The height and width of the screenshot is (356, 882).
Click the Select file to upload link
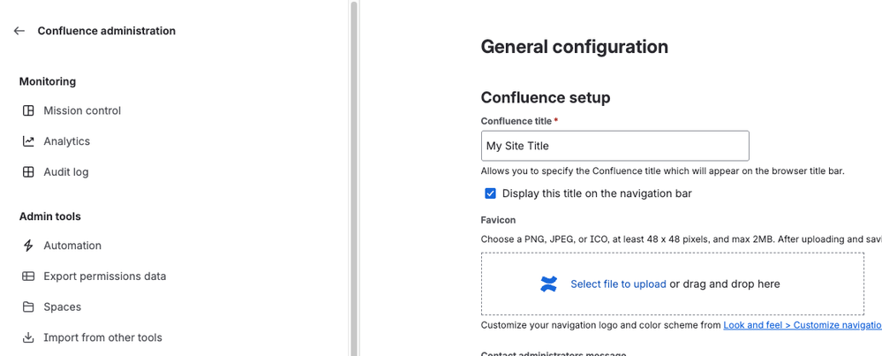[618, 284]
